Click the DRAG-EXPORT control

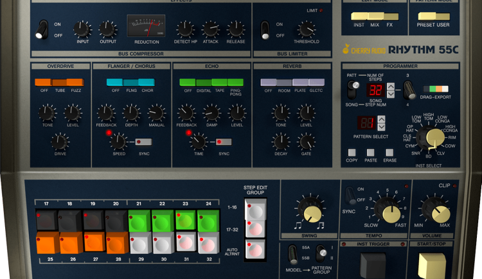[436, 89]
